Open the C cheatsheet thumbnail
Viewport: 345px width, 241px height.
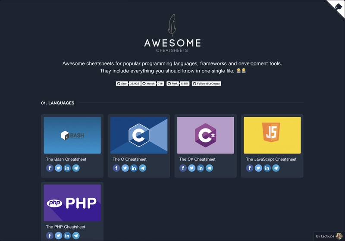(x=139, y=135)
